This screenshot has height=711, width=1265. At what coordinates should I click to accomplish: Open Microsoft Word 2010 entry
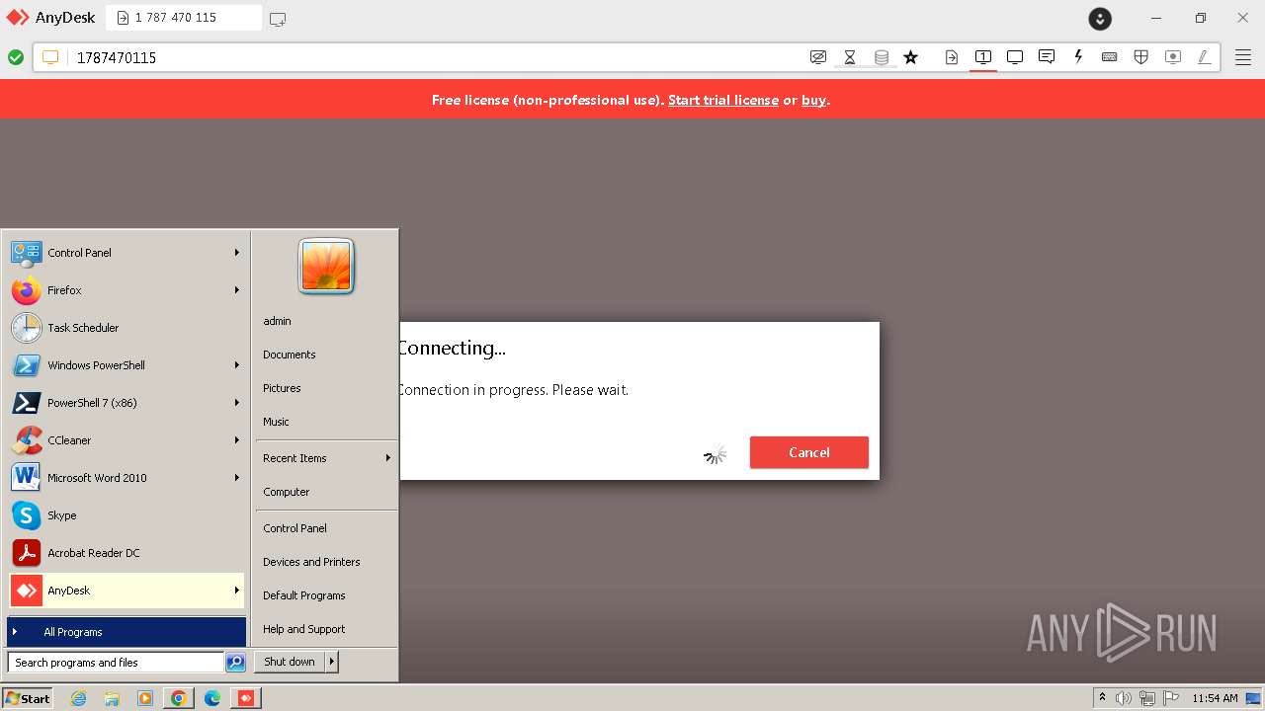coord(126,478)
